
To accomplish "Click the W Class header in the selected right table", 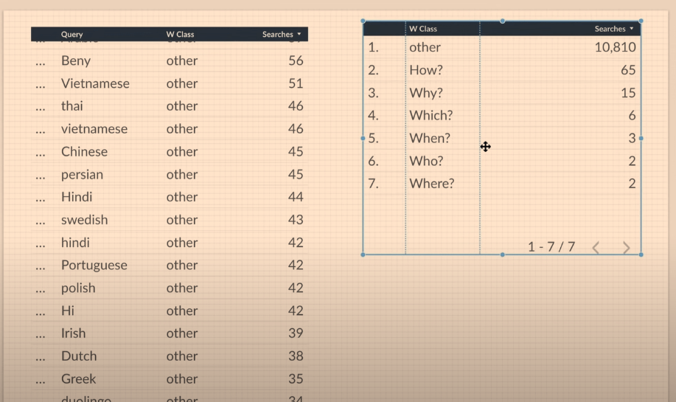I will [x=423, y=29].
